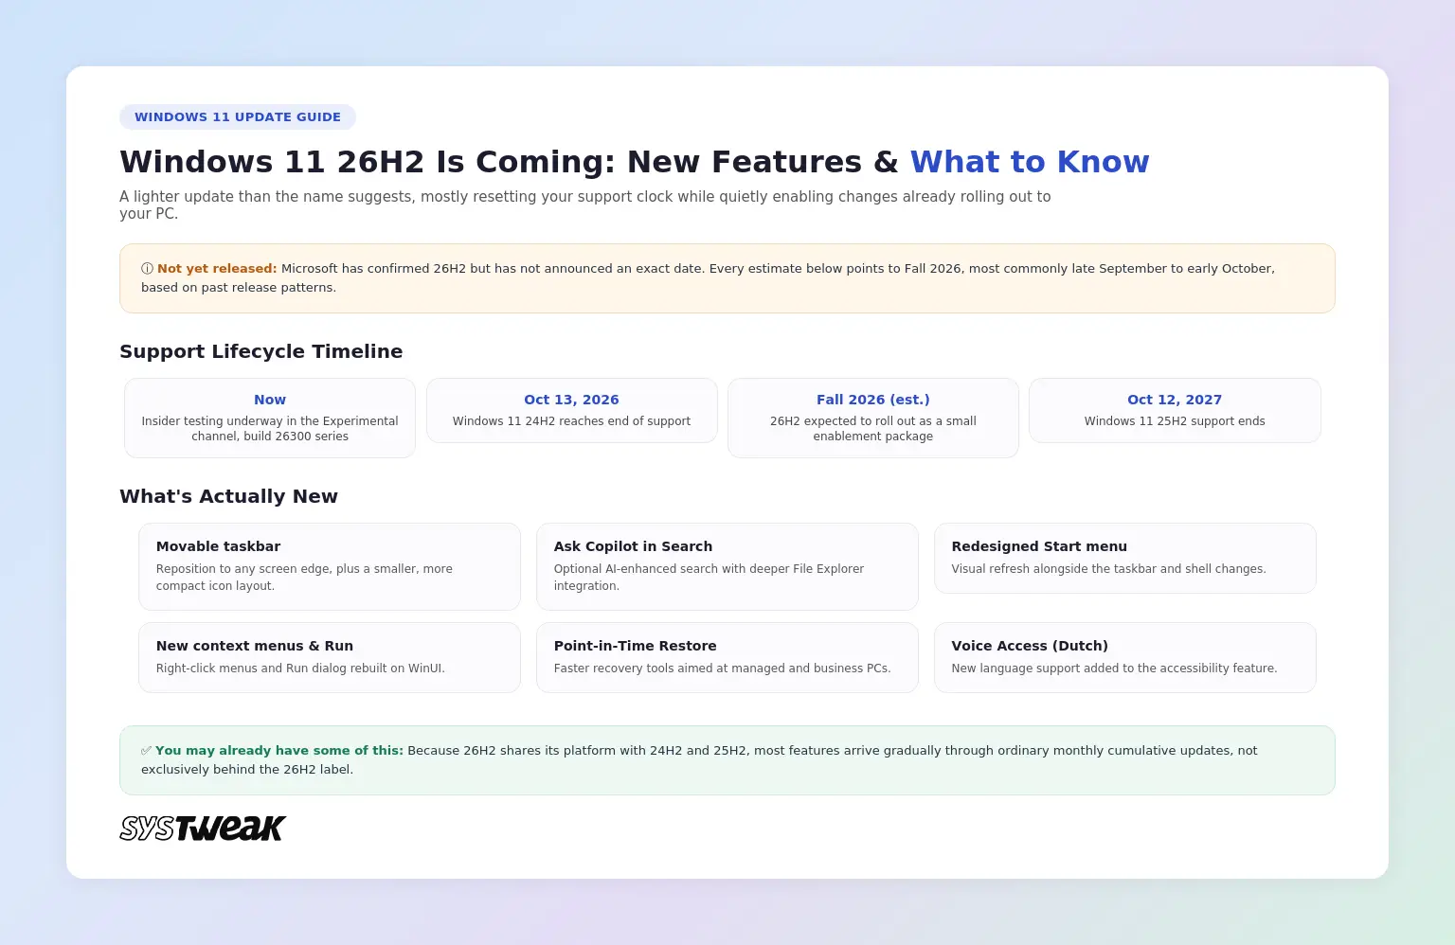Viewport: 1455px width, 945px height.
Task: Click the 'A lighter update than the name' subtitle
Action: [585, 205]
